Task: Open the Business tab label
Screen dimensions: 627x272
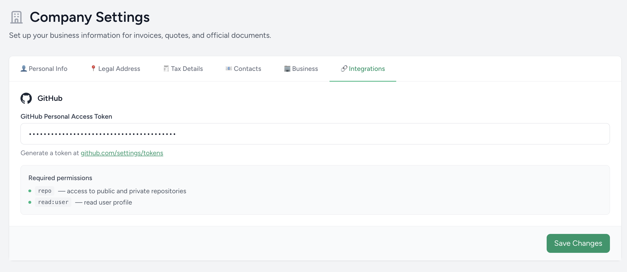Action: (305, 69)
